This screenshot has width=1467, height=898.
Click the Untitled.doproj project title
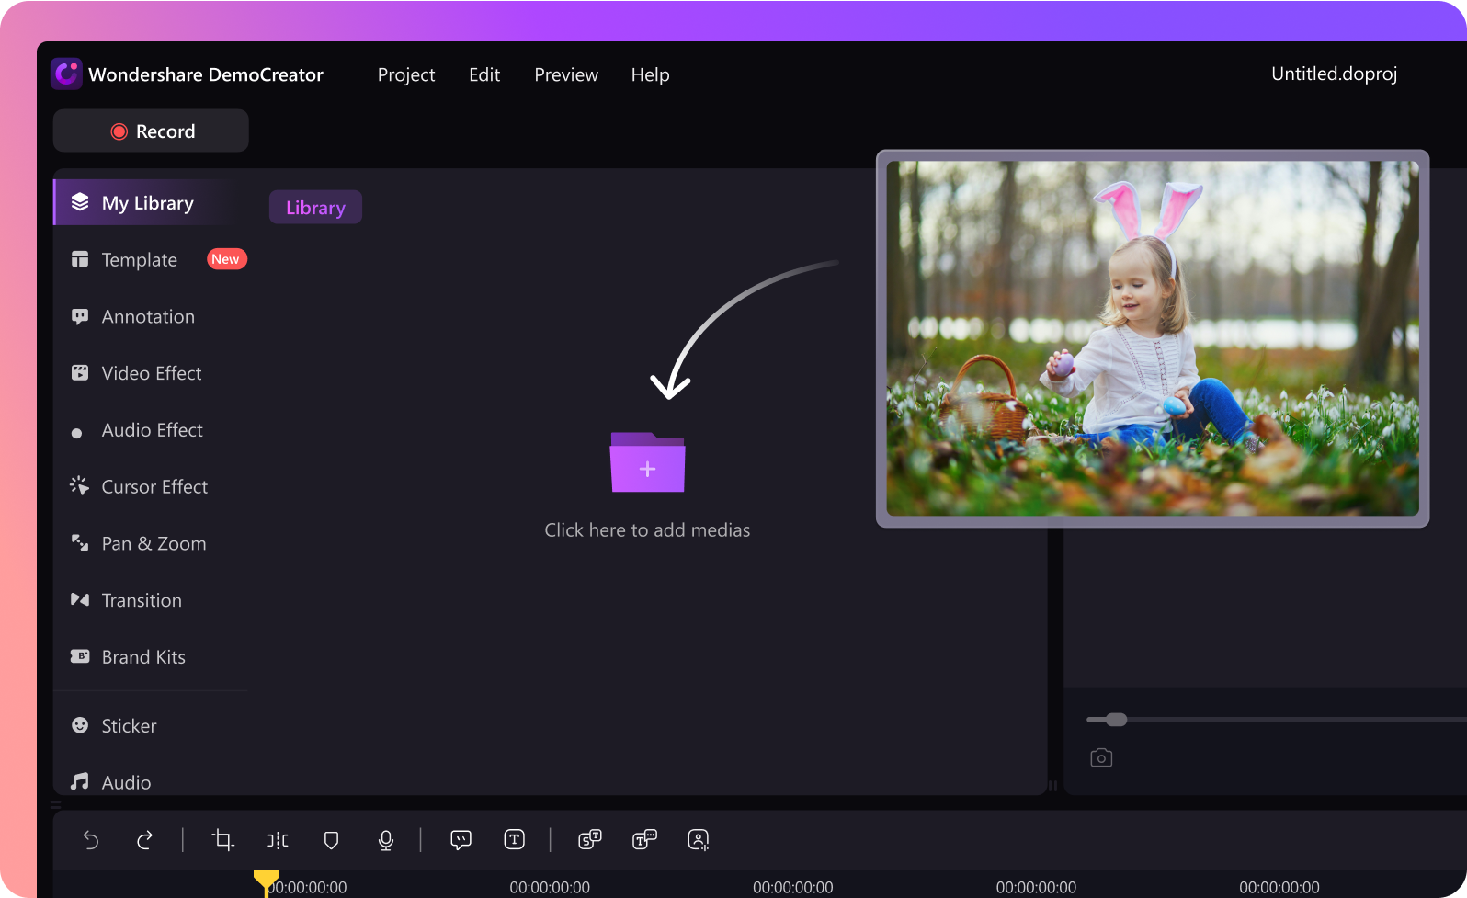[1334, 74]
